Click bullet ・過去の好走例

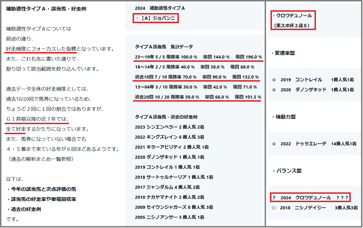[x=24, y=209]
